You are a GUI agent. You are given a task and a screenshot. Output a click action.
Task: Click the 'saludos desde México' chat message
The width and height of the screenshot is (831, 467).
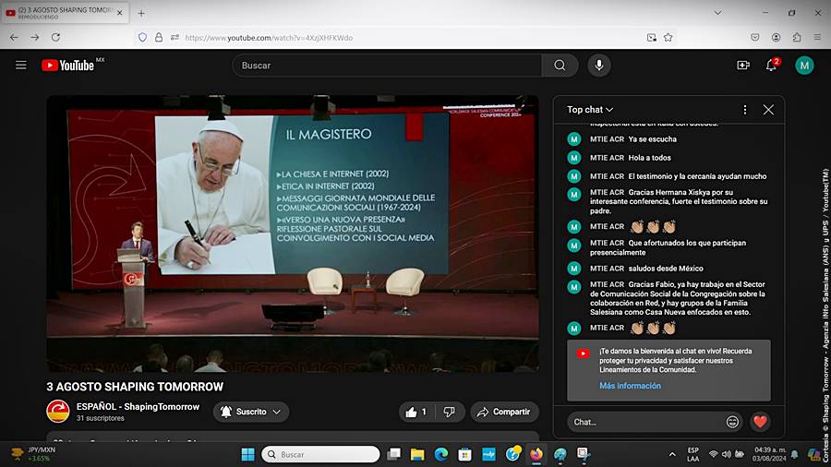[x=666, y=269]
